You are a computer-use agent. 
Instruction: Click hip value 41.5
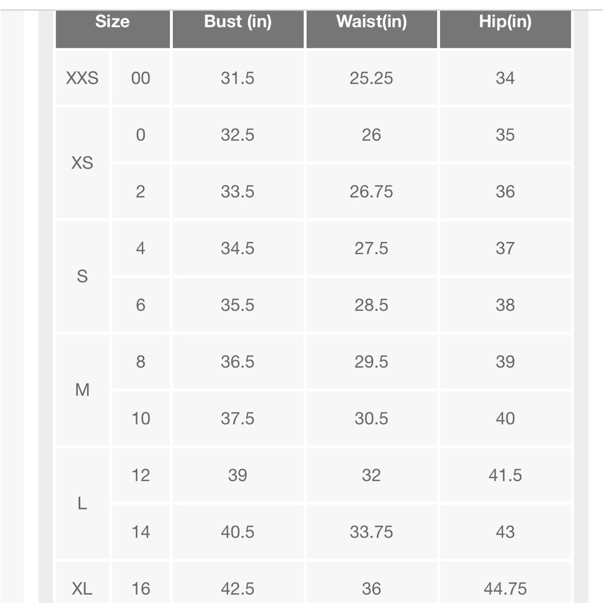pyautogui.click(x=505, y=475)
